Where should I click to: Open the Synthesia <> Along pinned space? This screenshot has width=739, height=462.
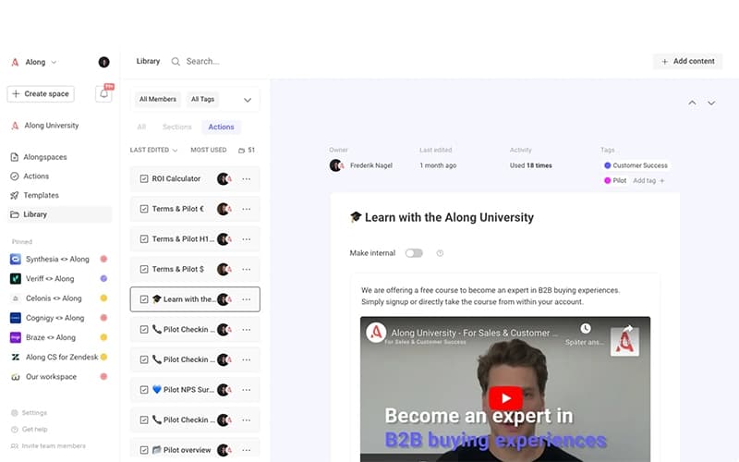tap(58, 259)
